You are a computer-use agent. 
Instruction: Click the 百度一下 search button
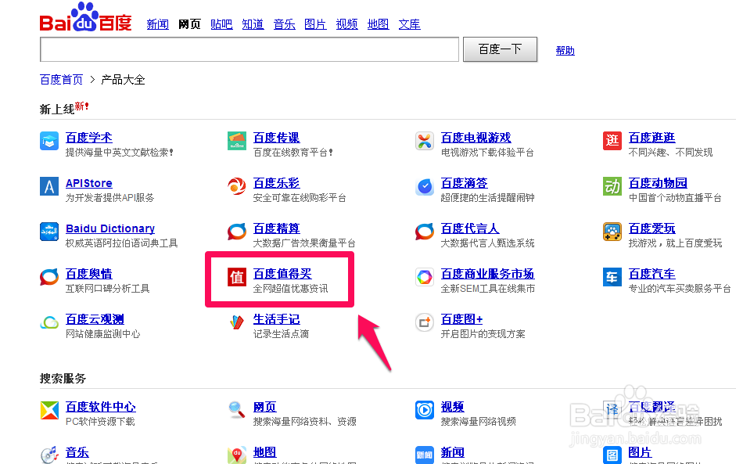pyautogui.click(x=500, y=49)
